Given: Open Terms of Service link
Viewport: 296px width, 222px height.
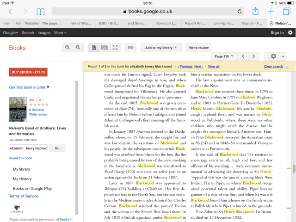Looking at the screenshot, I should pos(24,196).
